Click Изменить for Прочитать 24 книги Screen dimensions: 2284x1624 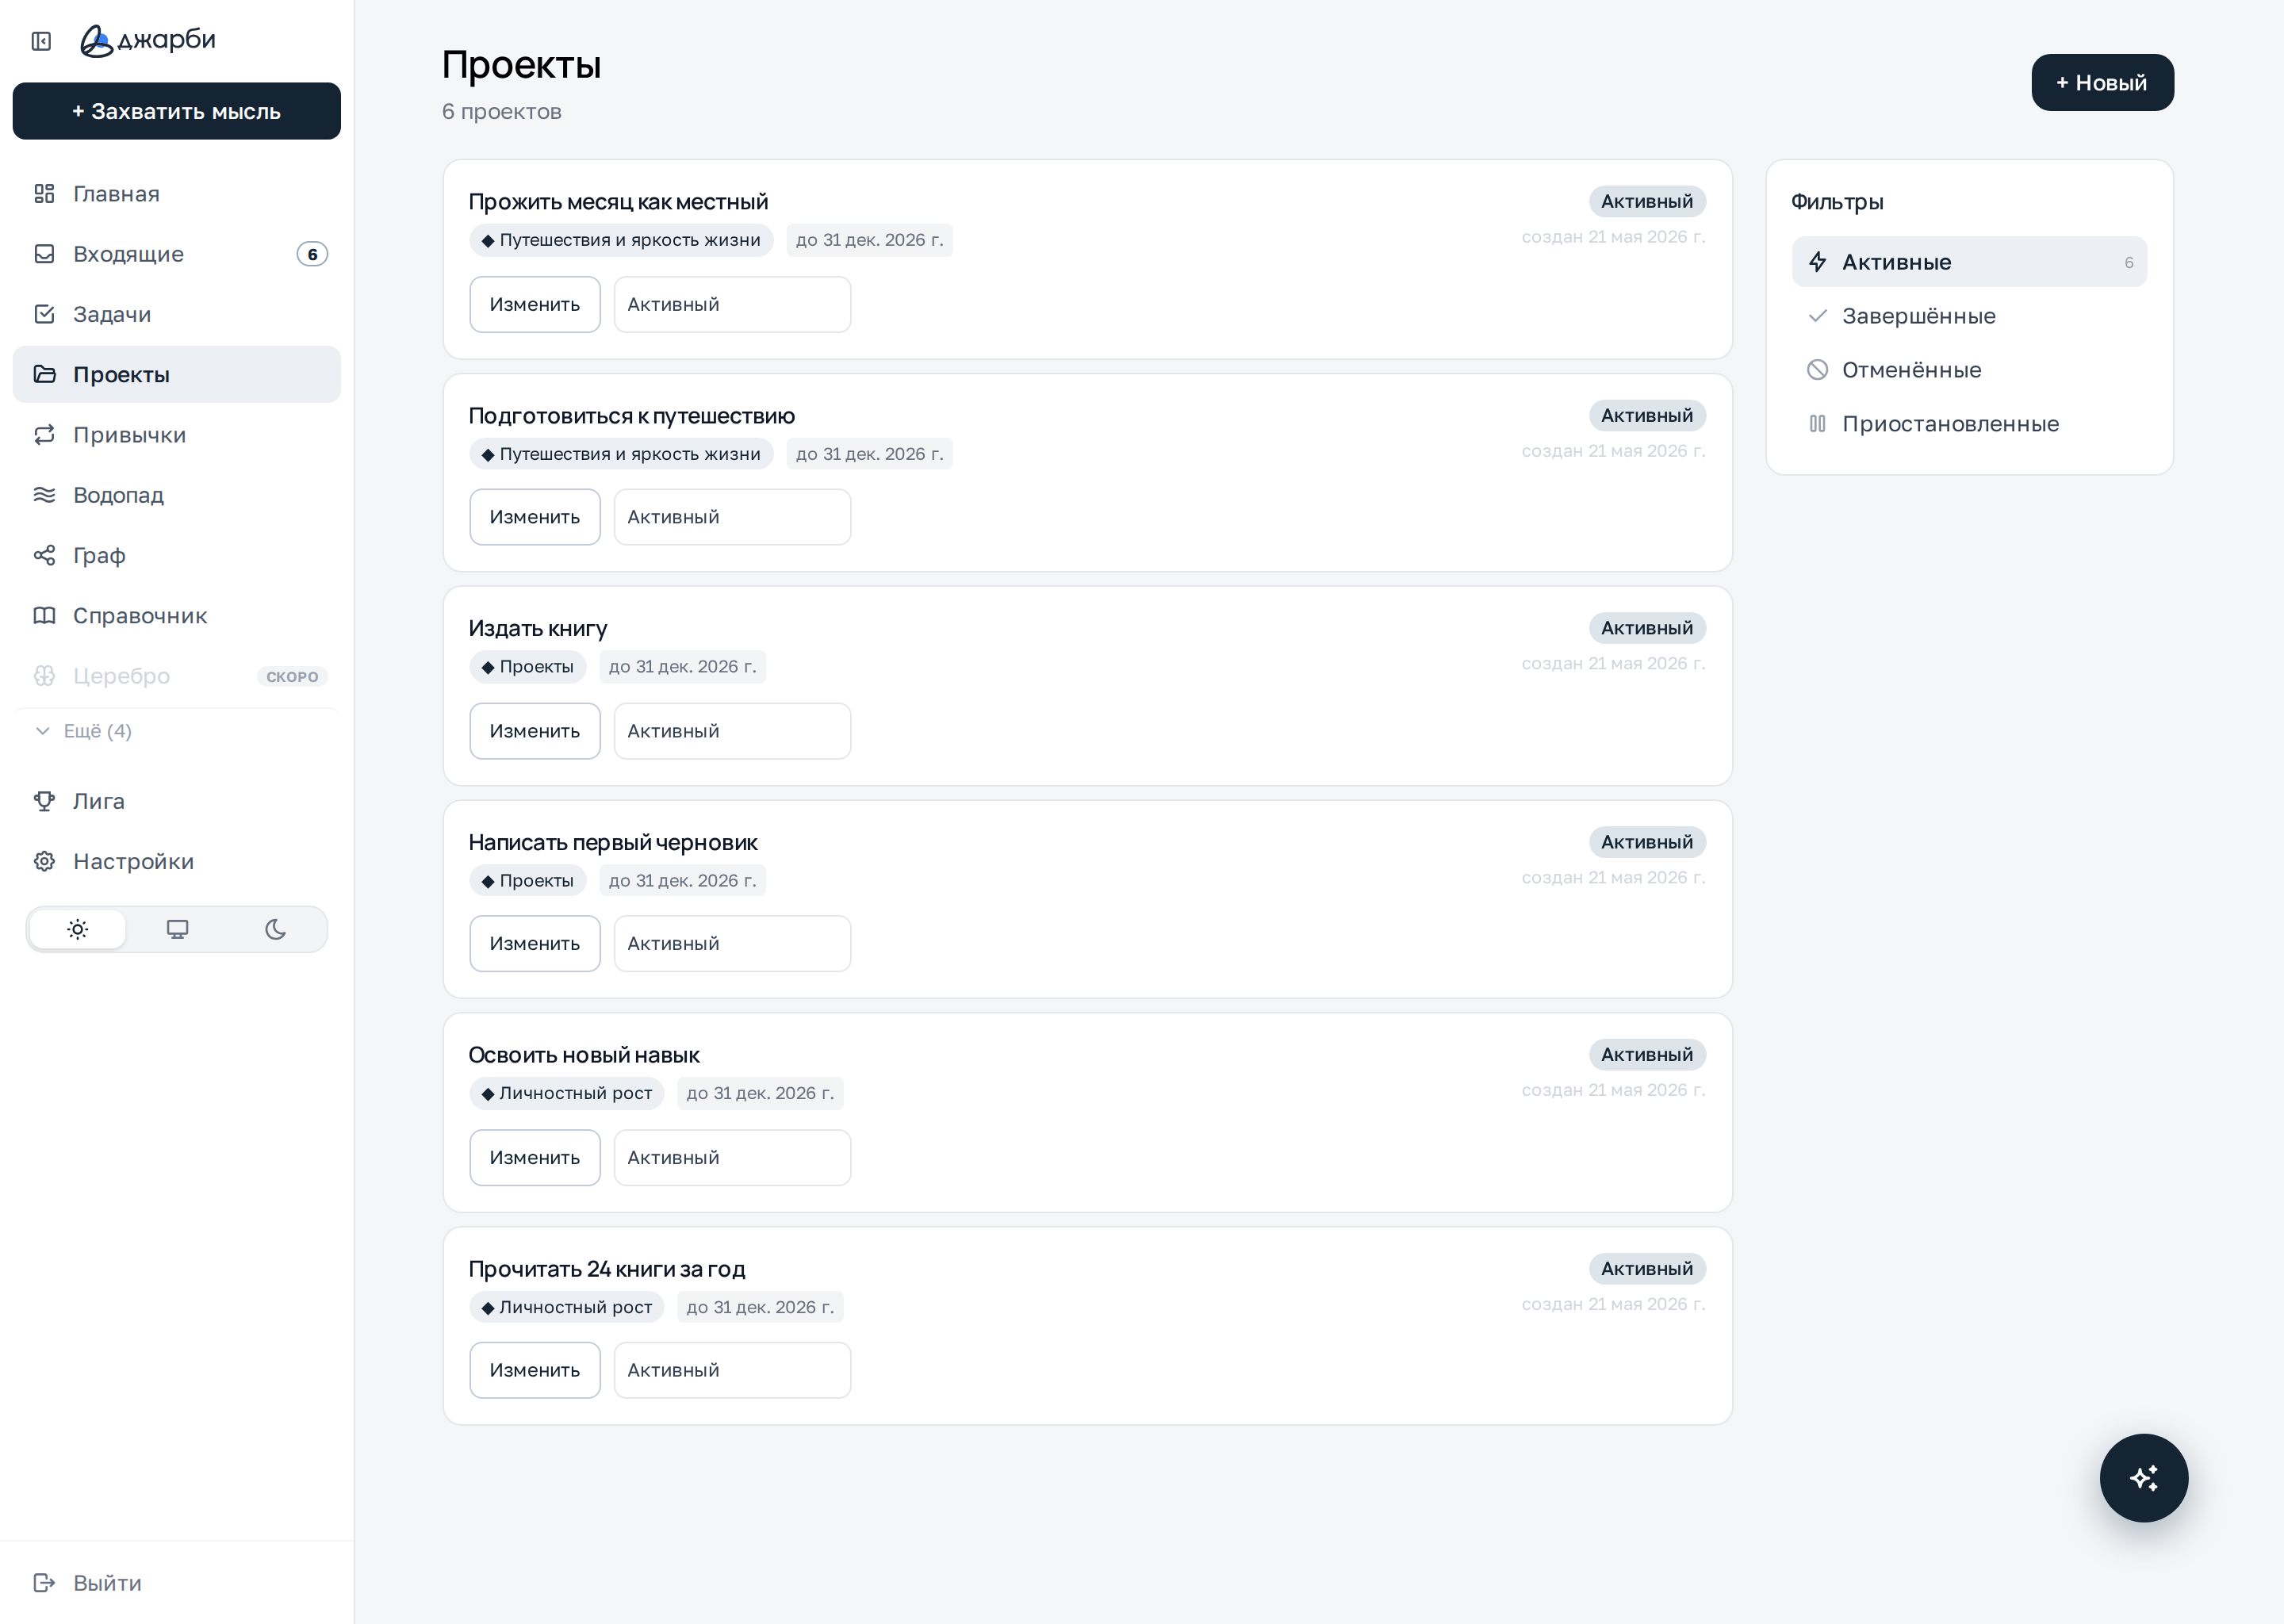[x=535, y=1370]
